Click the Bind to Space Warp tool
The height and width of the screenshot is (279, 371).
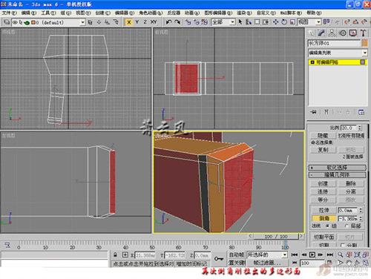(x=205, y=22)
